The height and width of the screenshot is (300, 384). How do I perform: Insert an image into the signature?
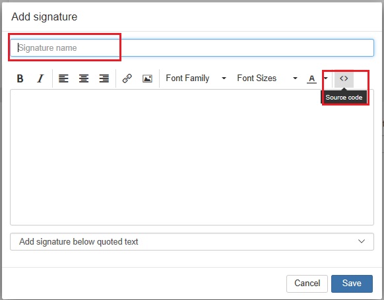click(147, 78)
